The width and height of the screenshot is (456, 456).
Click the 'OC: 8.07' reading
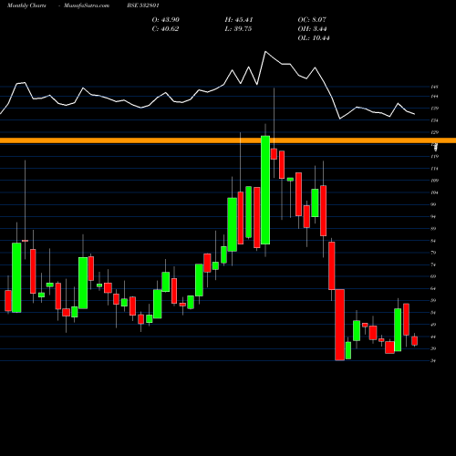click(x=312, y=20)
